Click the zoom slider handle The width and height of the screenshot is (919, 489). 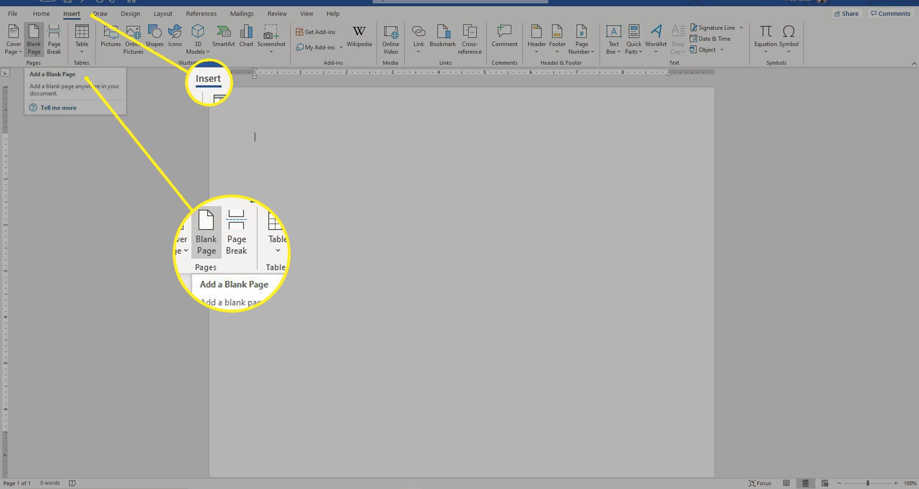tap(868, 483)
